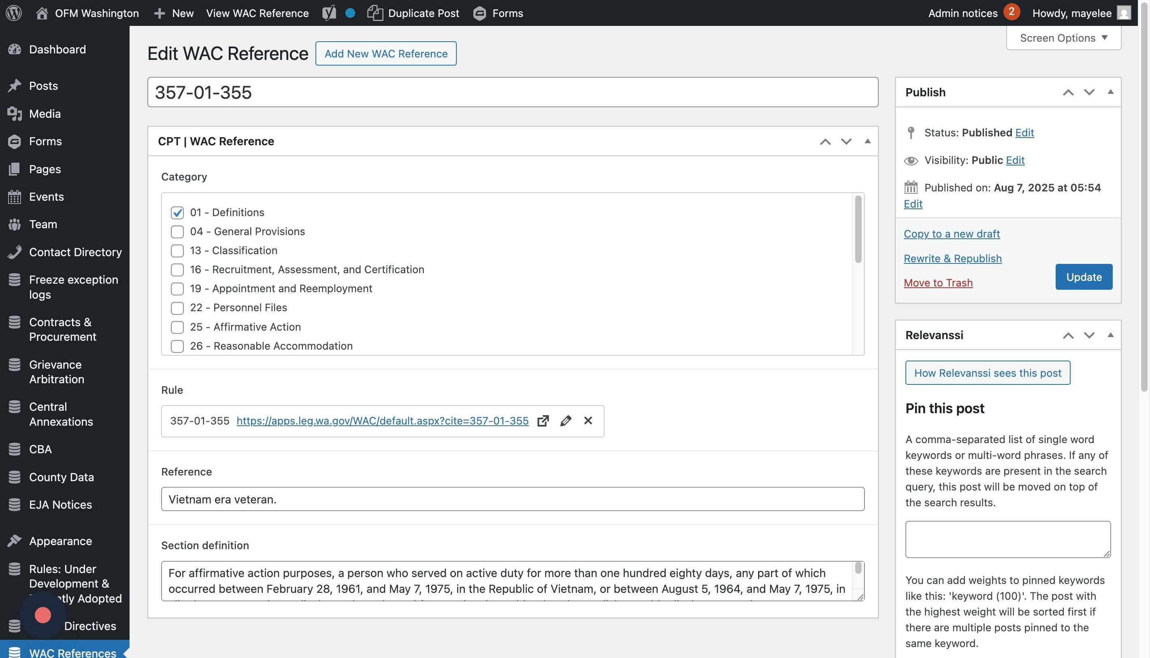Open the Contact Directory menu item
Image resolution: width=1150 pixels, height=658 pixels.
tap(75, 252)
